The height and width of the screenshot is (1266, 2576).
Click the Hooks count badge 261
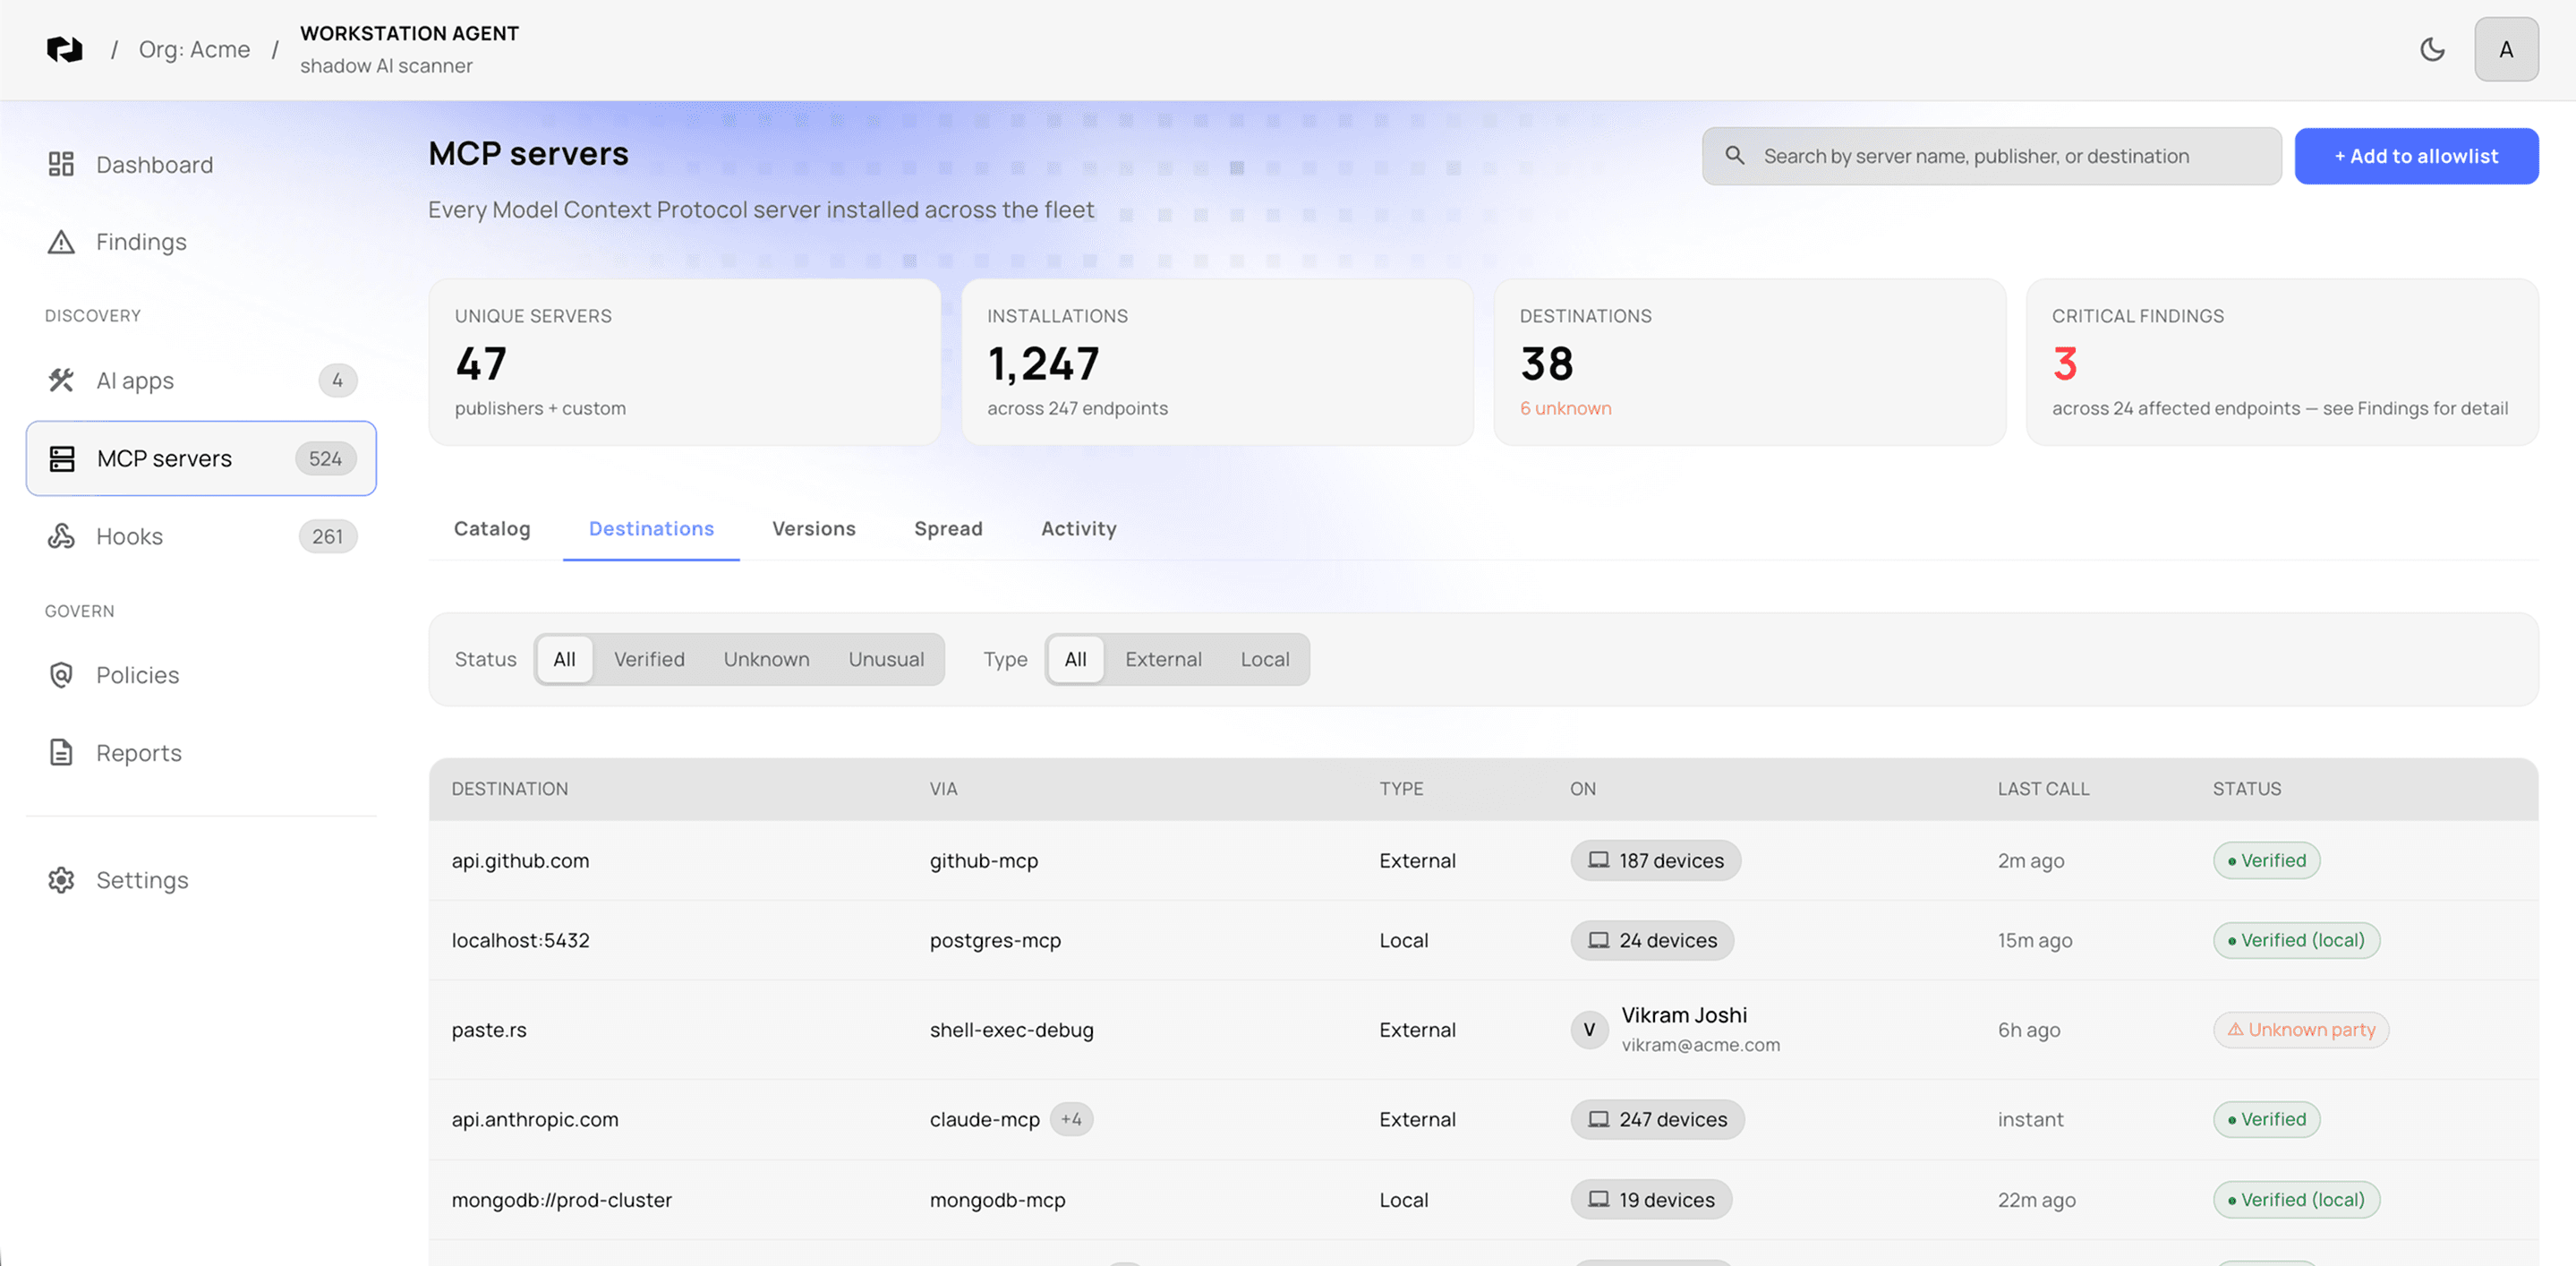327,536
